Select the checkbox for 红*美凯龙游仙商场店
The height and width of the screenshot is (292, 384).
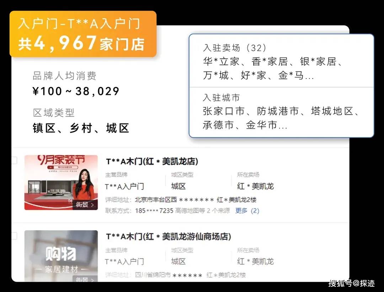(x=14, y=236)
